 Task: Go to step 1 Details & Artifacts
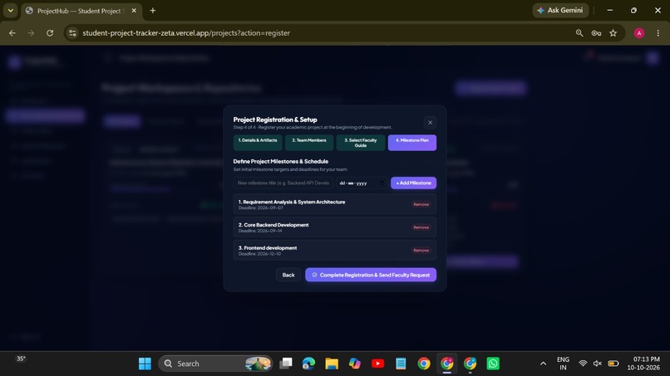258,143
